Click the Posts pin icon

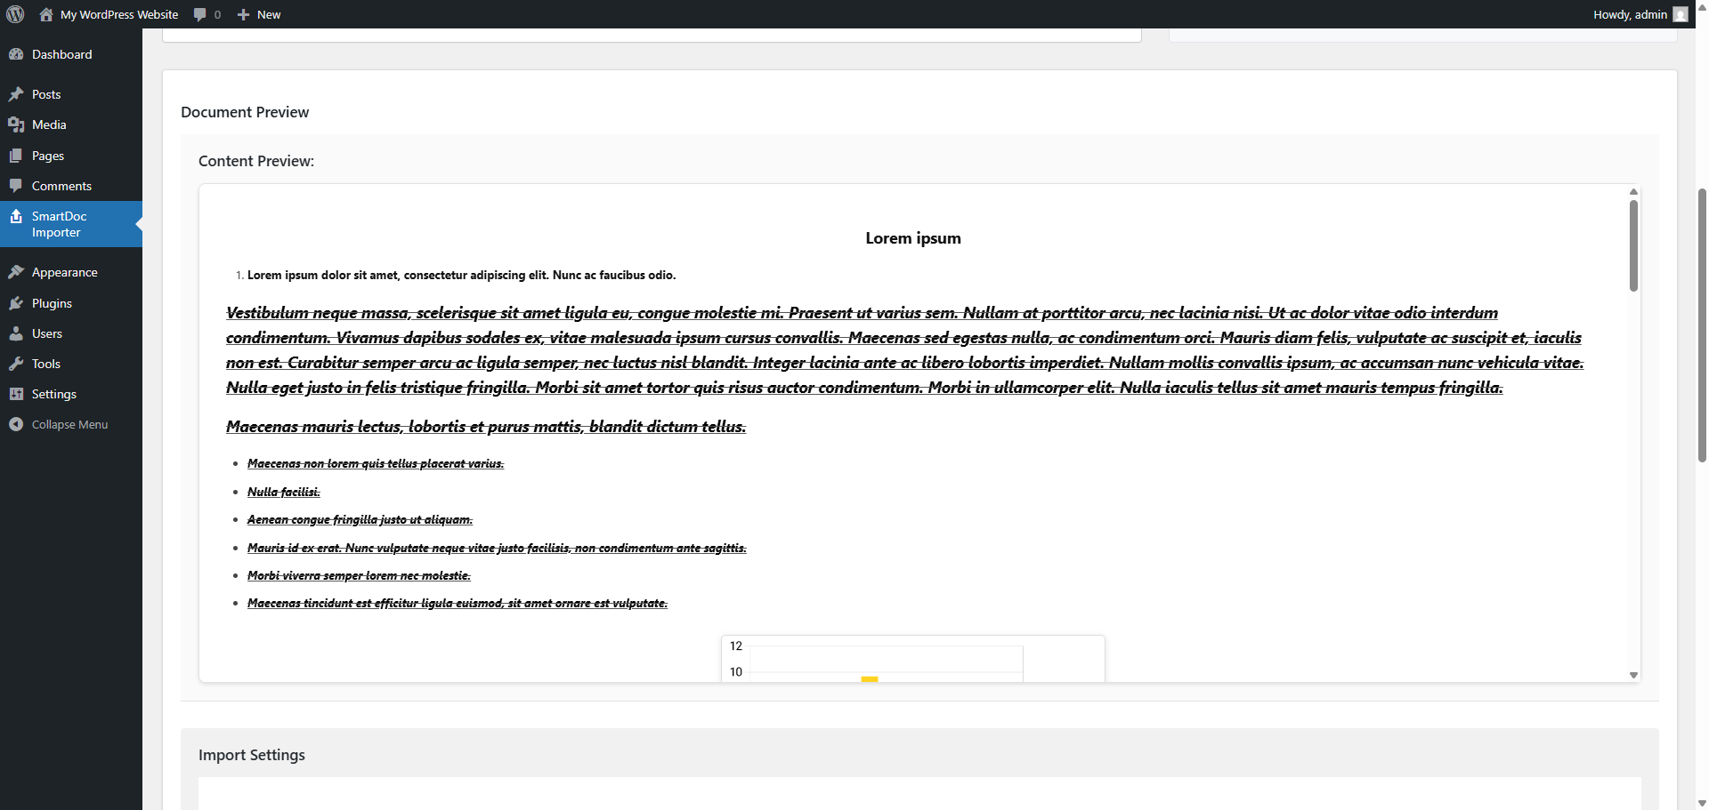(x=16, y=94)
